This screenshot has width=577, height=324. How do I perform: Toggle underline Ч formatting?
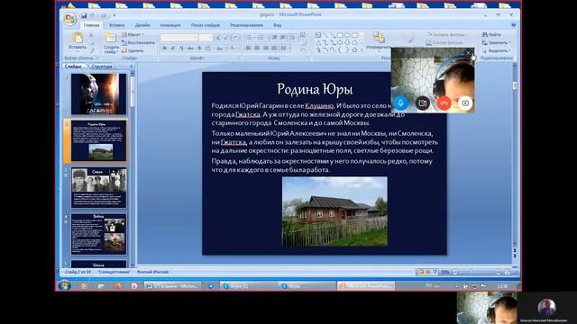pos(181,48)
